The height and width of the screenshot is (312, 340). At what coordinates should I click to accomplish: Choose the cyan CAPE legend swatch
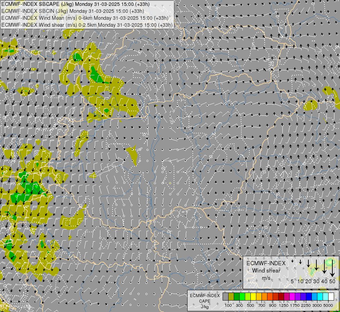point(320,297)
